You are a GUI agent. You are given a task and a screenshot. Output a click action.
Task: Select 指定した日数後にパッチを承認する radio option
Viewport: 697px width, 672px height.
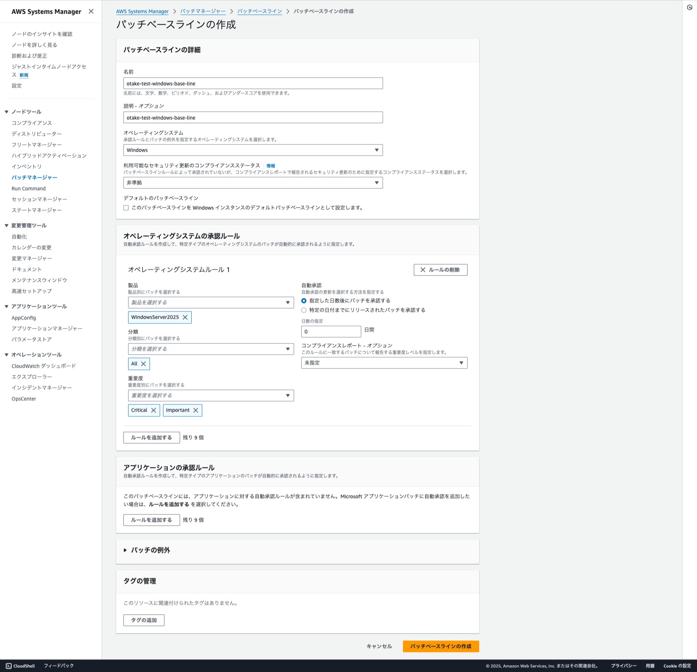point(304,301)
